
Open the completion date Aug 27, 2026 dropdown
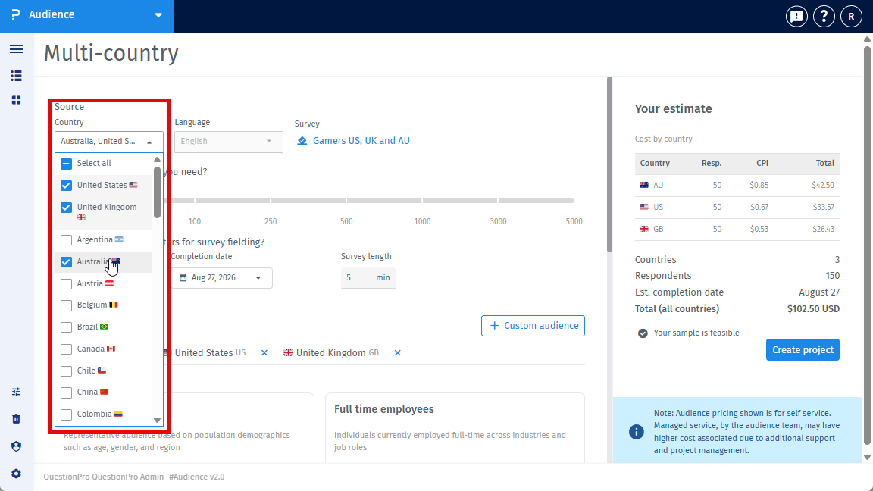click(221, 278)
